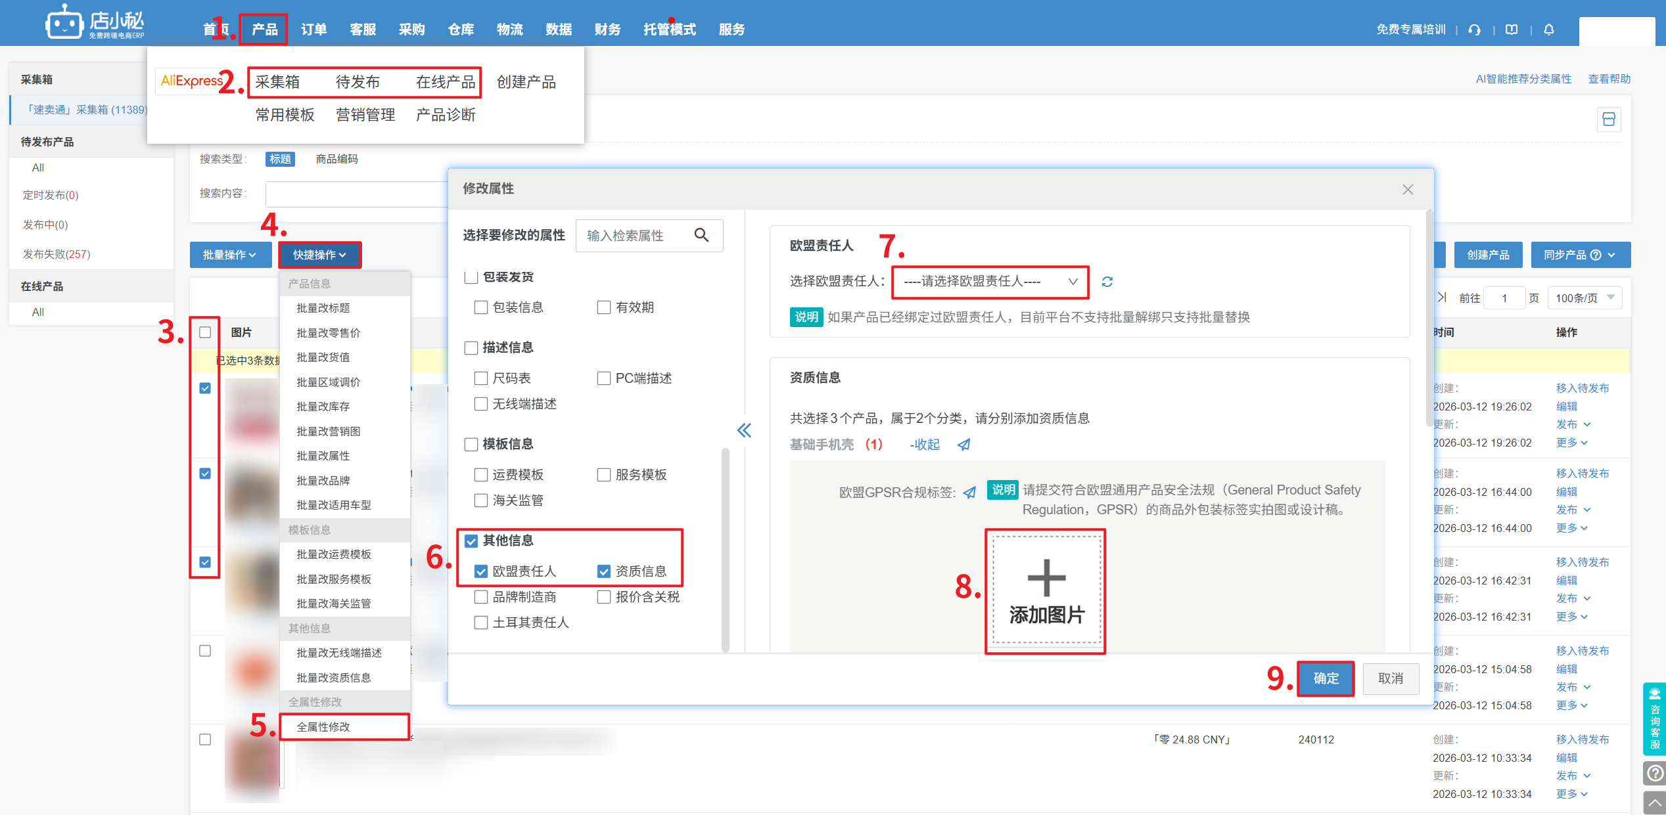The width and height of the screenshot is (1666, 815).
Task: Click the refresh icon beside EU responsible dropdown
Action: tap(1107, 282)
